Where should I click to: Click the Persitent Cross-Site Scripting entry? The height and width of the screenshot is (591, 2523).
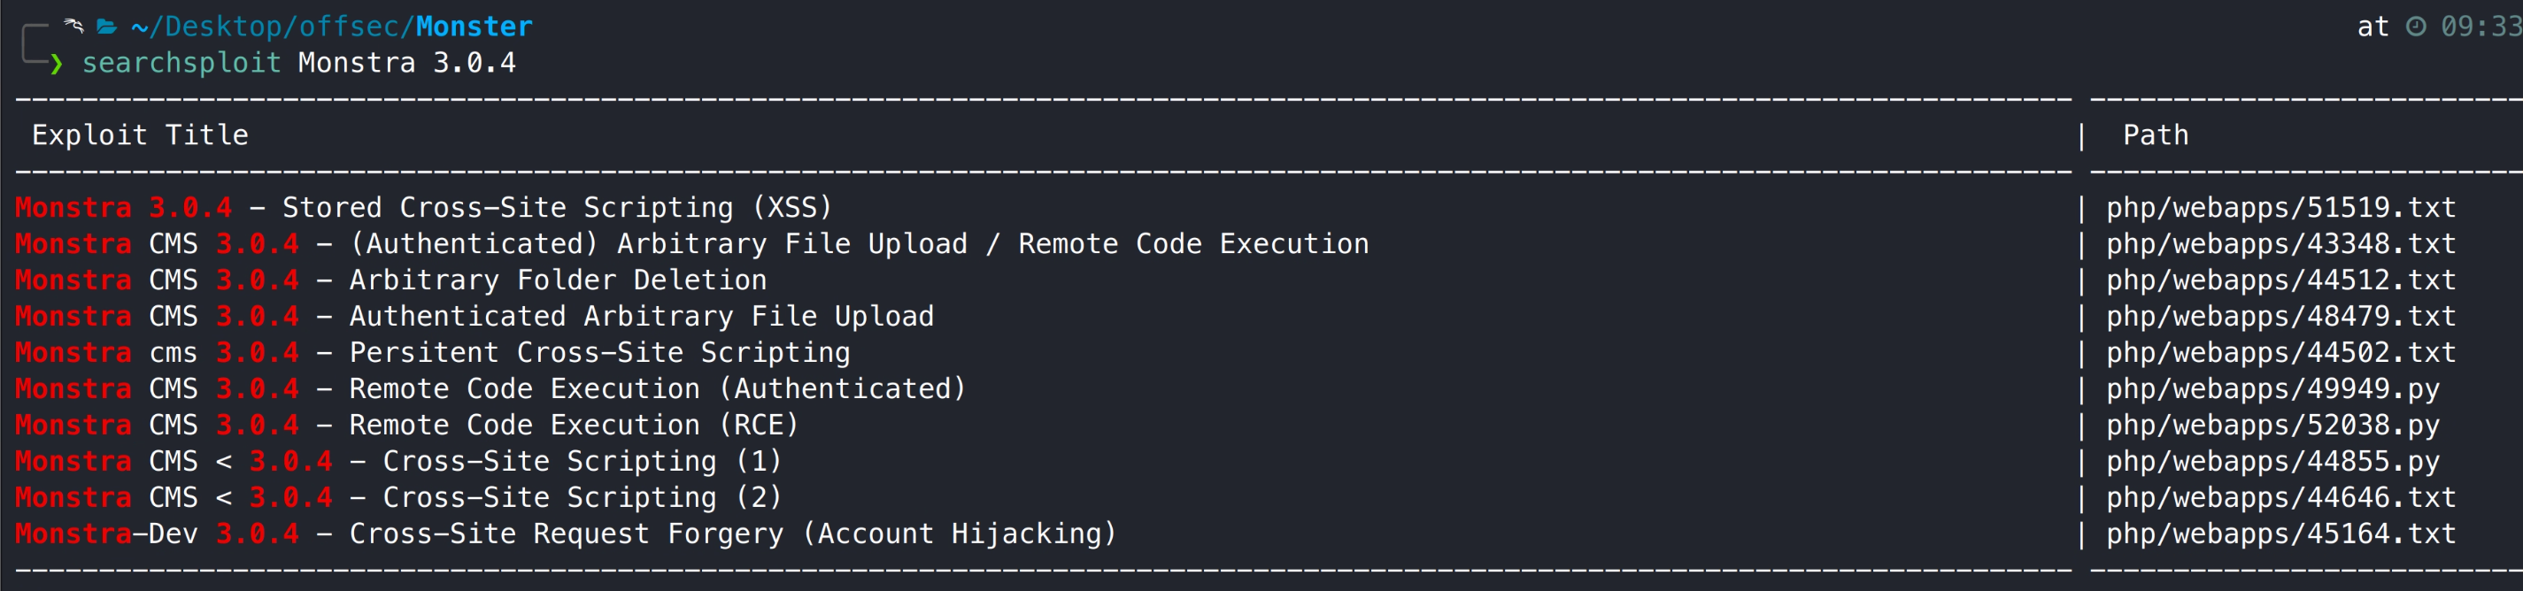pos(598,353)
